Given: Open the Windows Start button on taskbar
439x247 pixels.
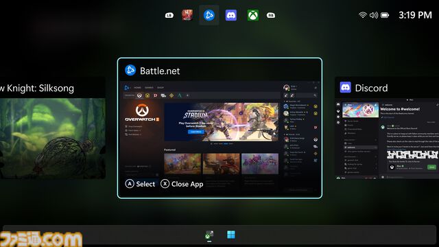Looking at the screenshot, I should pyautogui.click(x=231, y=235).
